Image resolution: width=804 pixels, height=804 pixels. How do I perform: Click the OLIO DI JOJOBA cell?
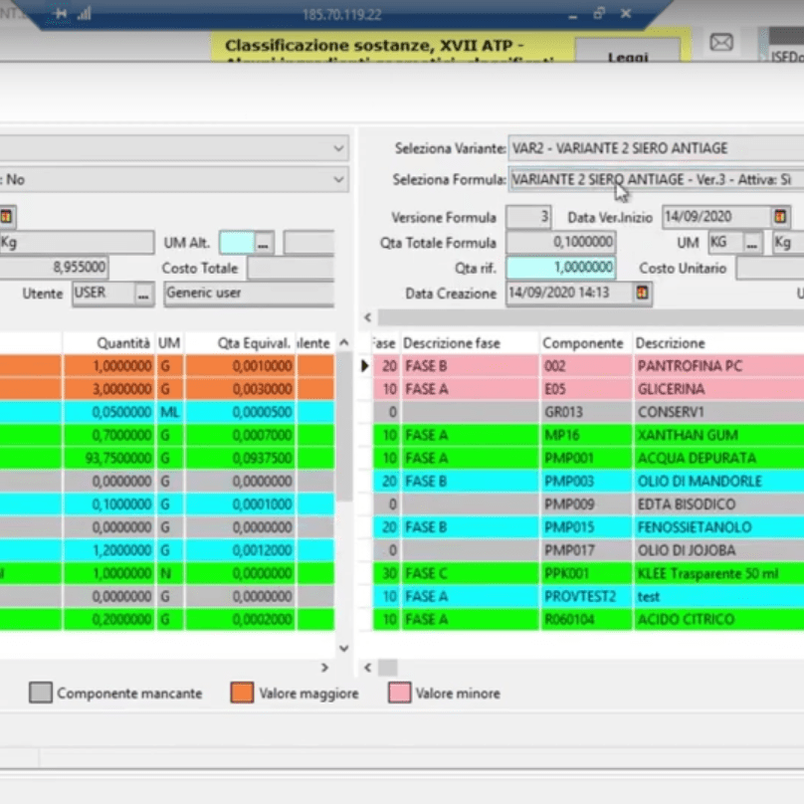pos(718,550)
